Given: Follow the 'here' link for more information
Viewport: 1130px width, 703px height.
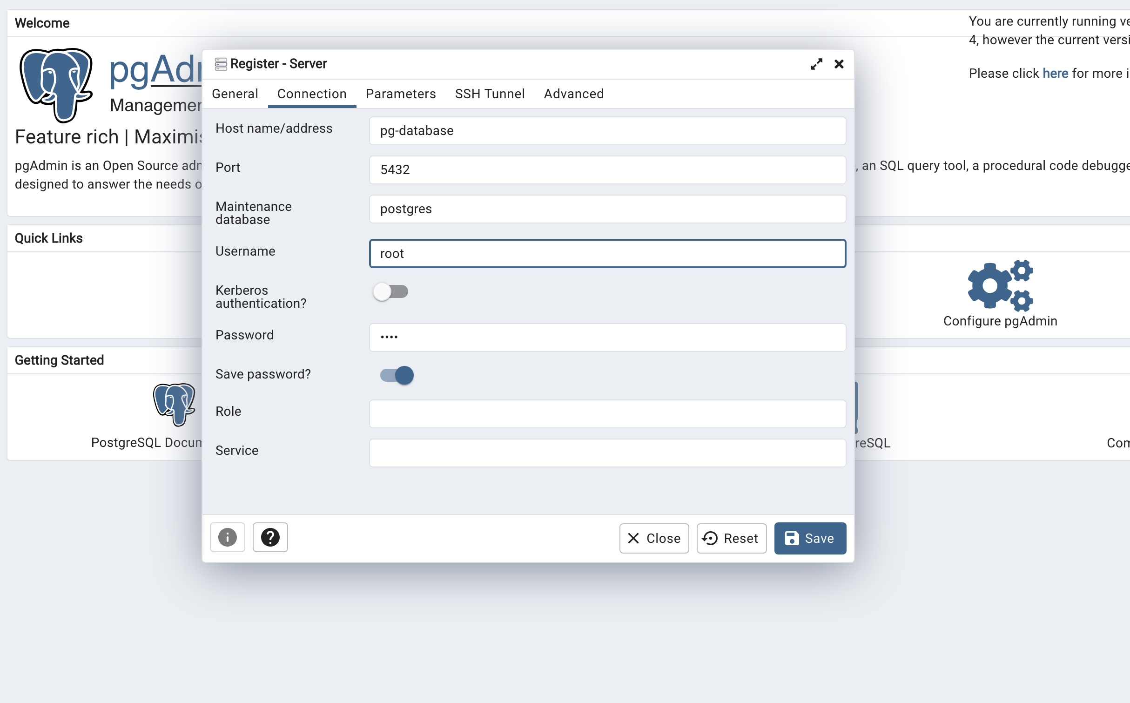Looking at the screenshot, I should point(1055,73).
